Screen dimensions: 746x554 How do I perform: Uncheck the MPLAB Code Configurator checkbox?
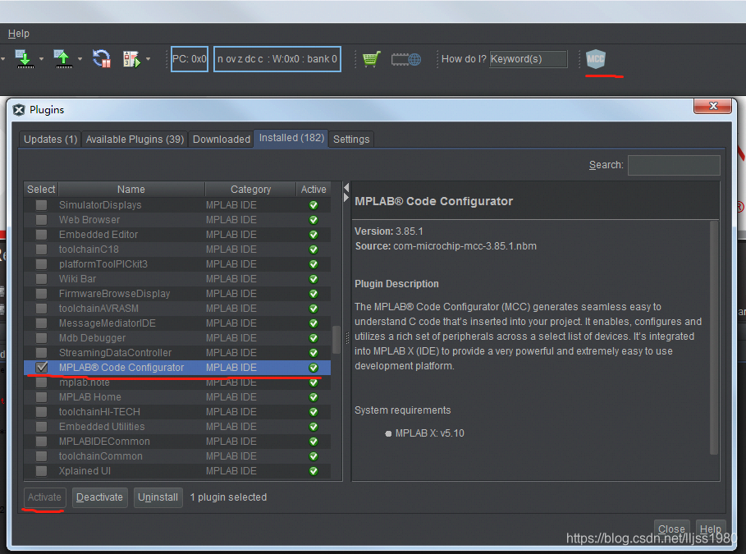click(42, 368)
